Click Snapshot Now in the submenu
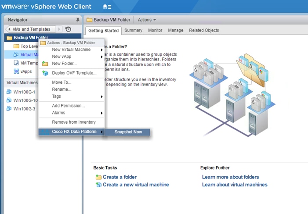 coord(128,132)
